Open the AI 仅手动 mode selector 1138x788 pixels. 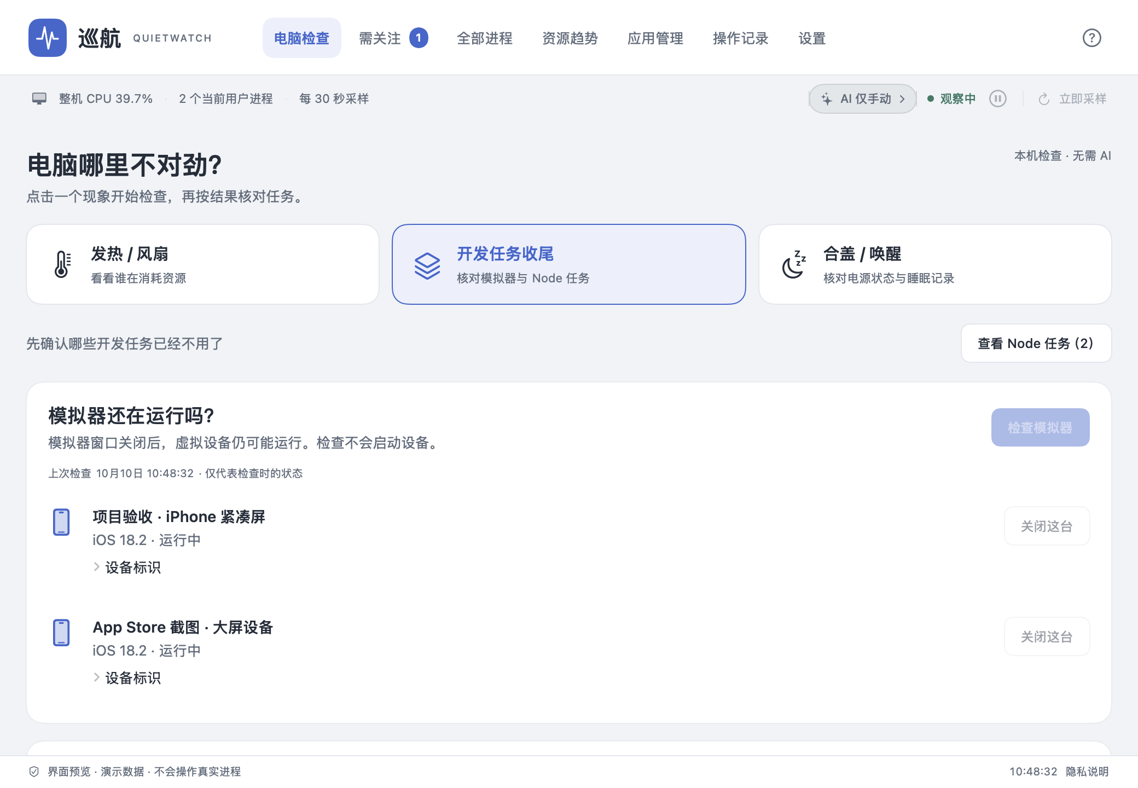point(863,99)
